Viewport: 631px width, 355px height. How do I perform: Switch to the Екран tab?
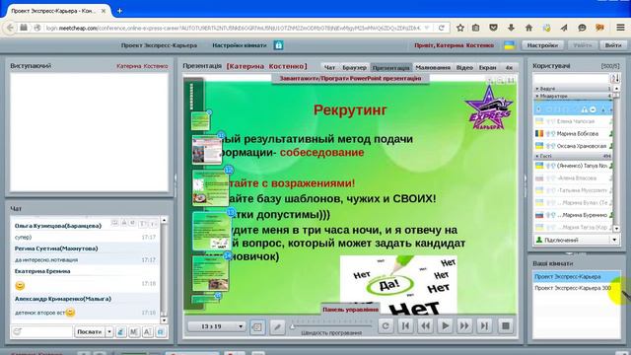pyautogui.click(x=487, y=68)
